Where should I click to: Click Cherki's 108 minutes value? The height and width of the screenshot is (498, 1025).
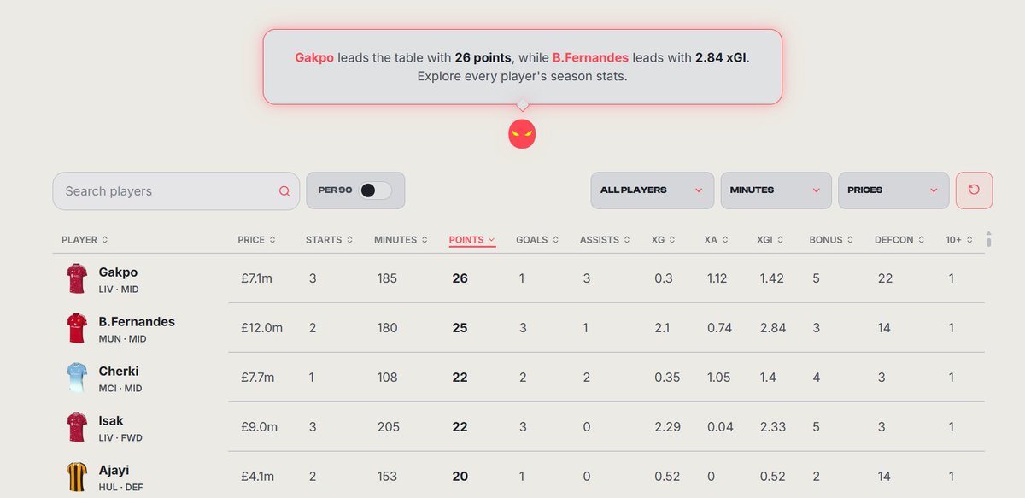(387, 378)
